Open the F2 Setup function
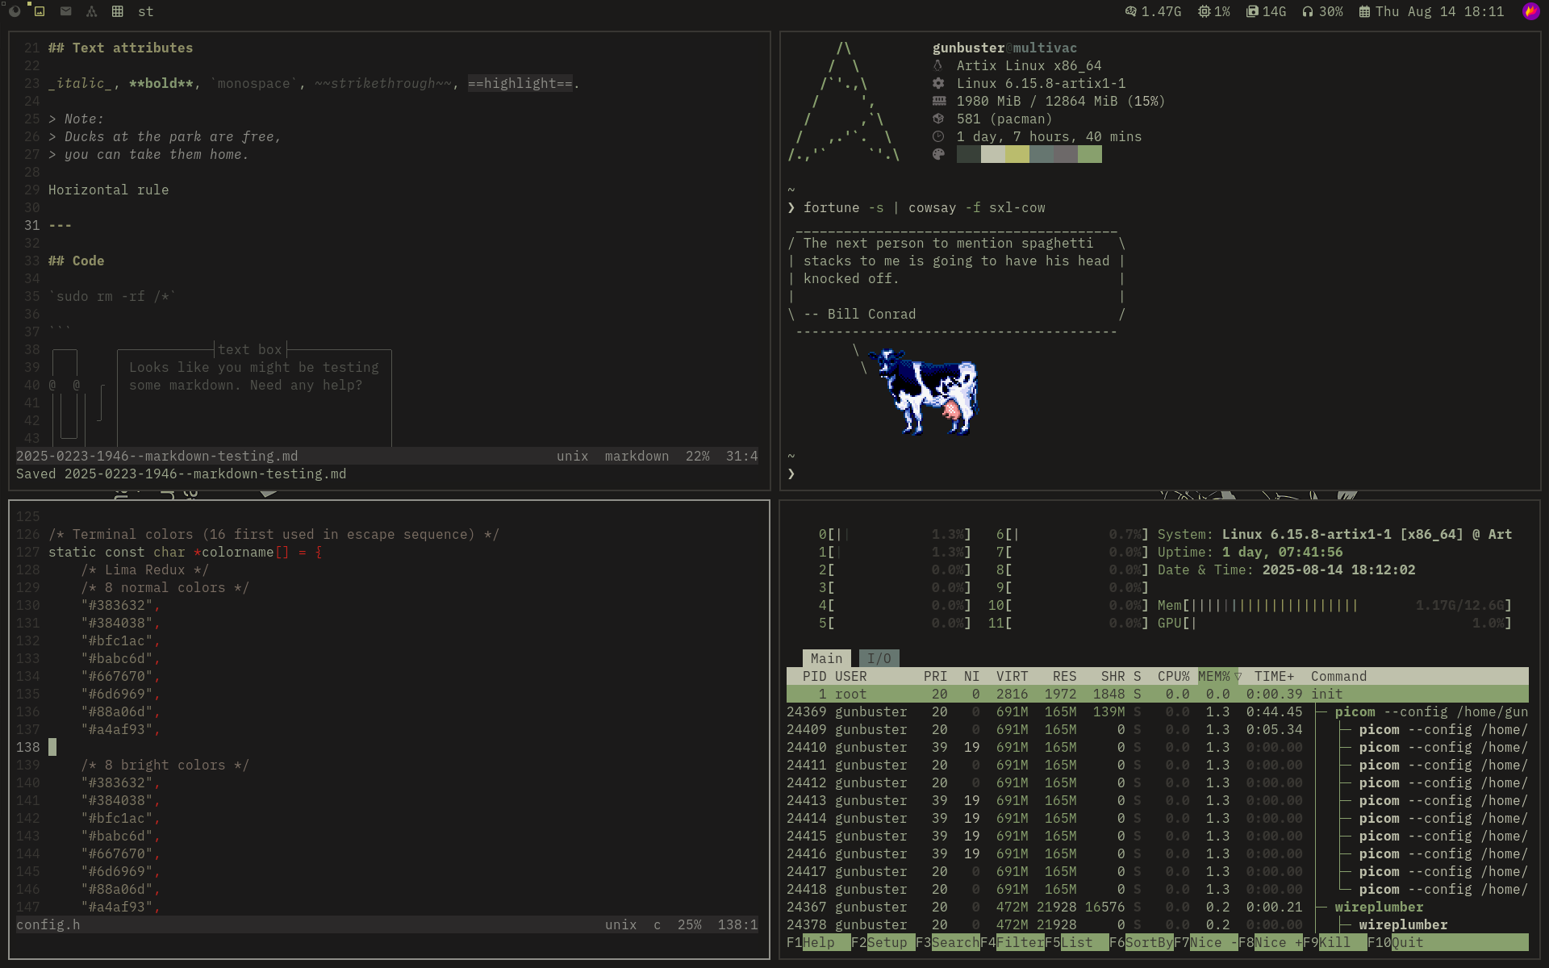The height and width of the screenshot is (968, 1549). 887,942
